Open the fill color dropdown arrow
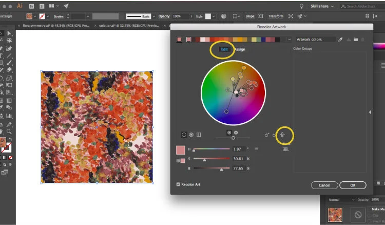Screen dimensions: 385x225 pyautogui.click(x=34, y=16)
